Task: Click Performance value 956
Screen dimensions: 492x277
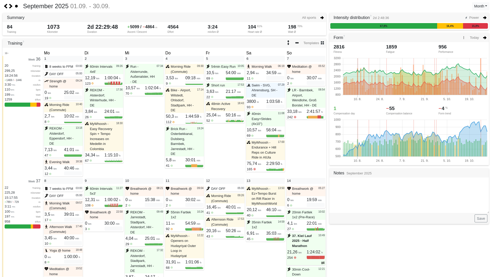Action: (x=443, y=47)
